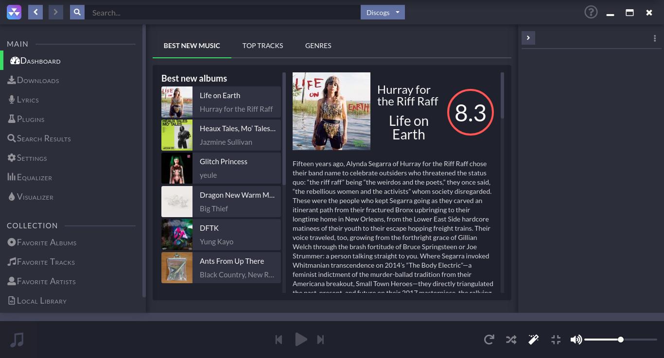Click the Favorite Artists person icon
Viewport: 664px width, 358px height.
click(12, 281)
